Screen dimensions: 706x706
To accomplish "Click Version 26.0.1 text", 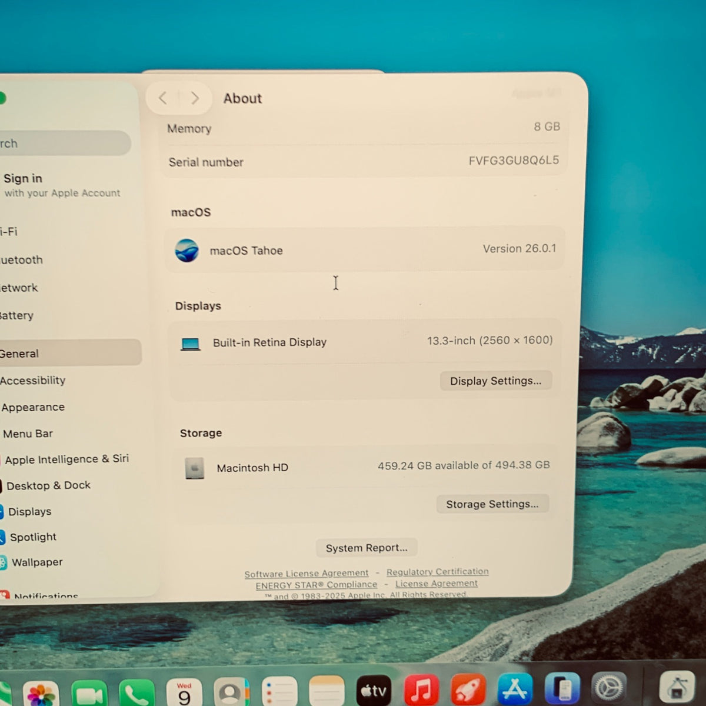I will click(x=519, y=249).
